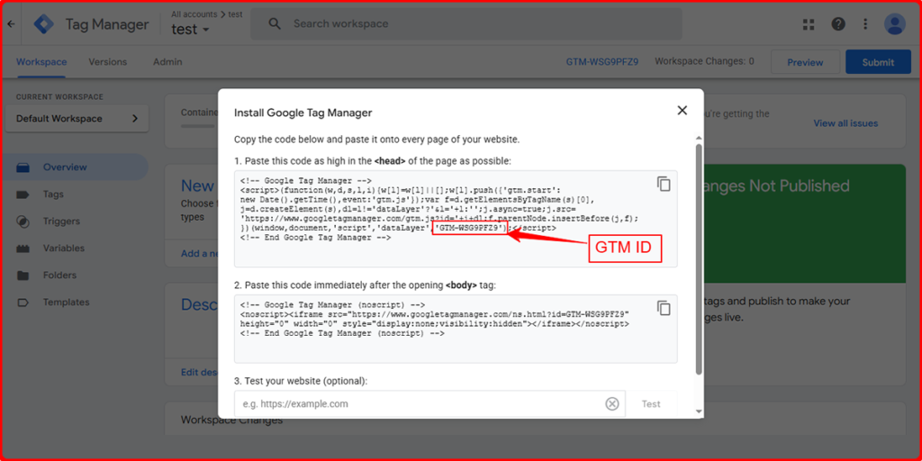Open the Google apps grid icon
Screen dimensions: 922x461
point(809,24)
